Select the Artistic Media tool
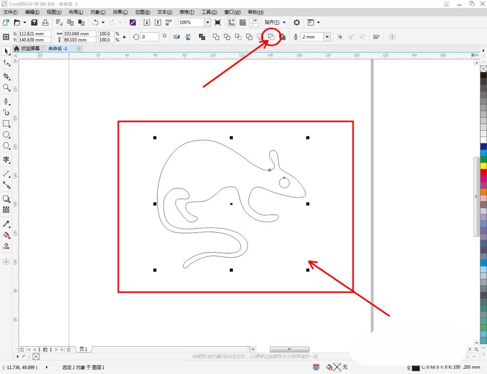This screenshot has height=374, width=487. 6,112
